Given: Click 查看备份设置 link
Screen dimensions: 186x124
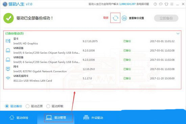Looking at the screenshot, I should pos(136,18).
